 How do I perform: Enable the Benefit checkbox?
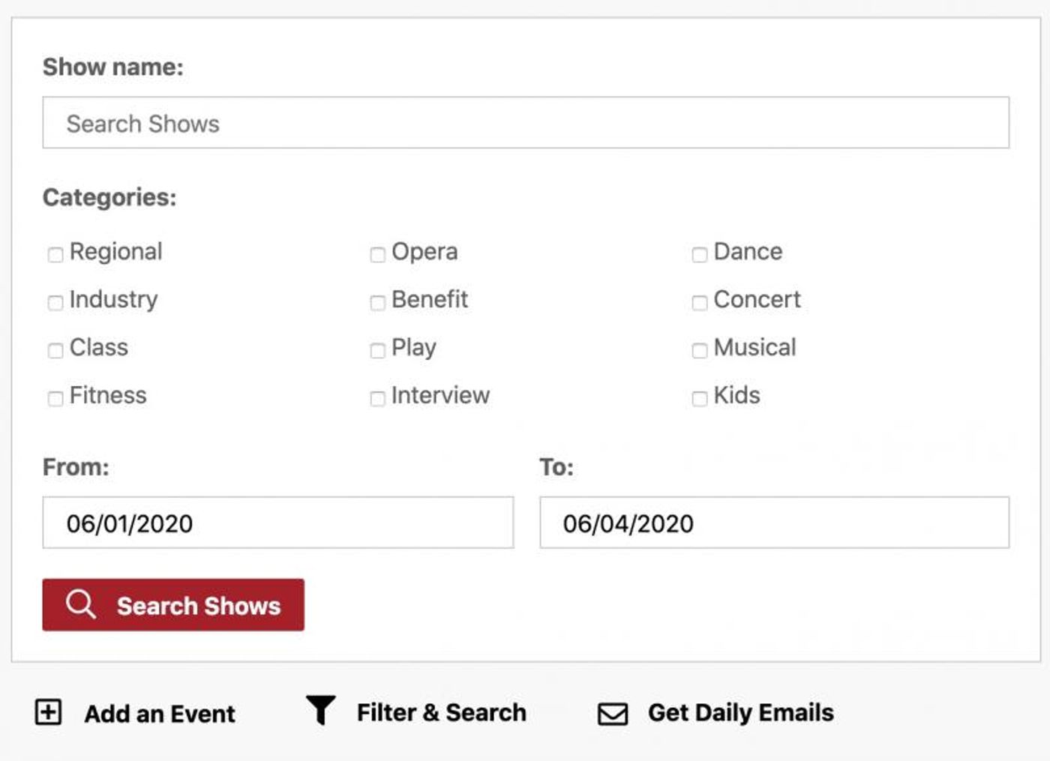(377, 303)
